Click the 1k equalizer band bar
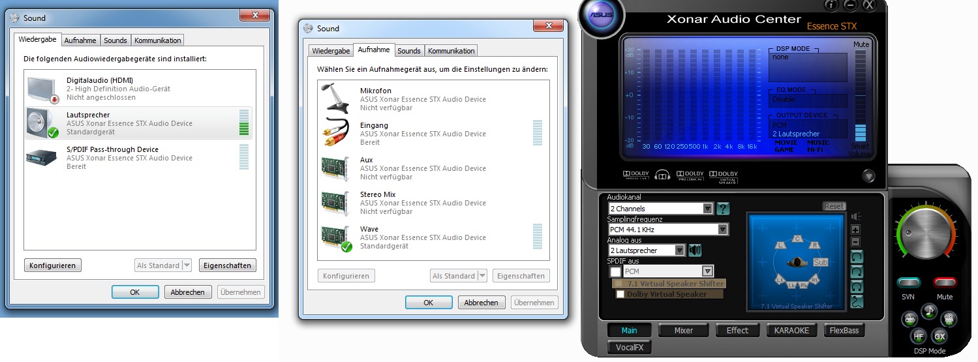Screen dimensions: 978x362 pyautogui.click(x=705, y=95)
